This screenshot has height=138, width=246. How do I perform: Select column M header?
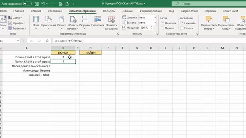point(222,48)
